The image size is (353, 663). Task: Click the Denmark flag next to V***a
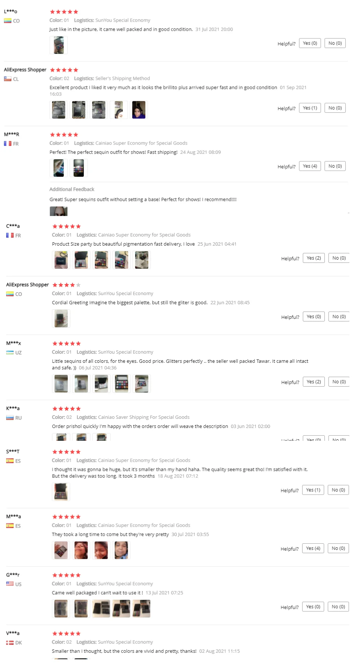click(x=10, y=642)
